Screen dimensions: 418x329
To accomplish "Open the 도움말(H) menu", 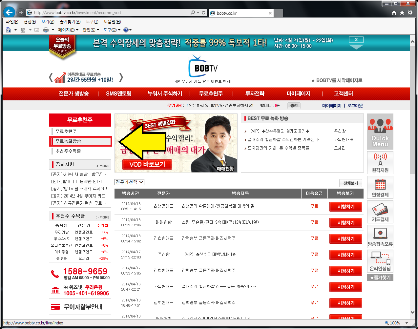I will 112,22.
